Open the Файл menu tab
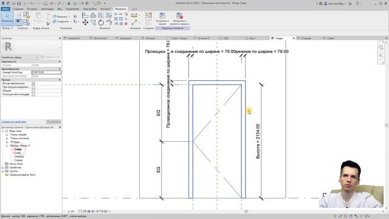Screen dimensions: 389x219 pyautogui.click(x=5, y=9)
